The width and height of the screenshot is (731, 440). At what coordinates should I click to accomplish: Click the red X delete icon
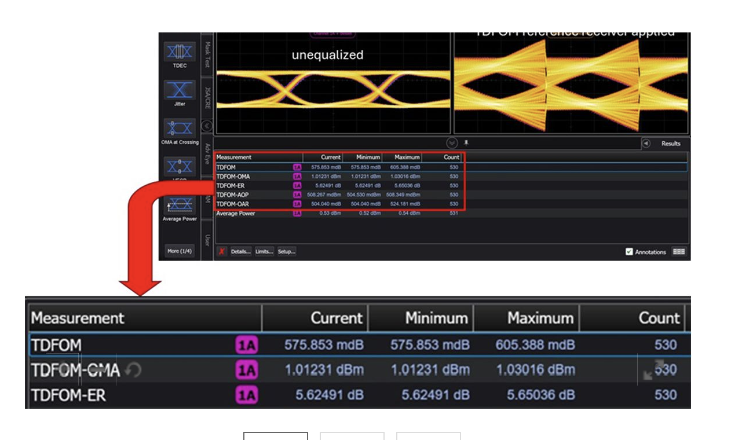[222, 251]
